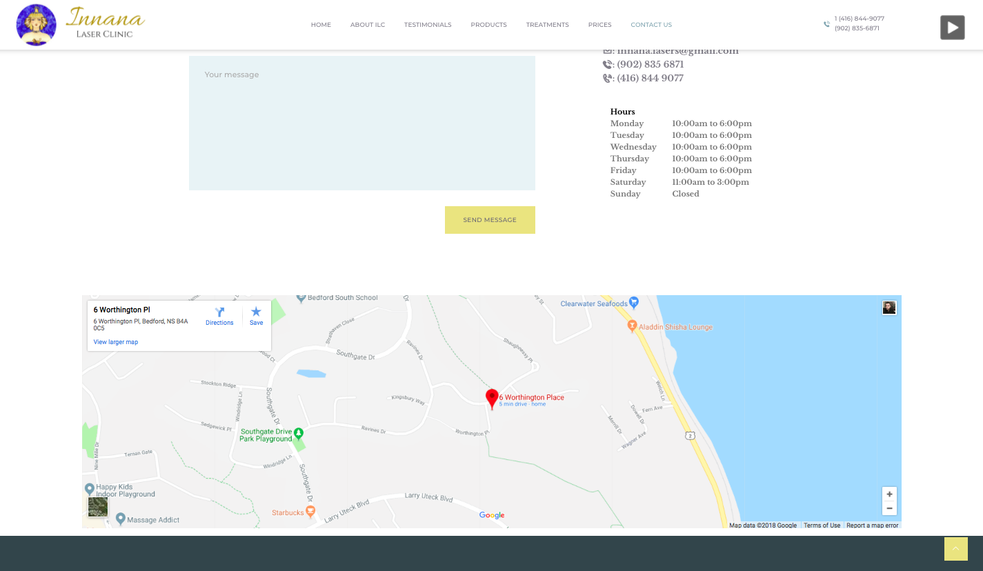This screenshot has width=983, height=571.
Task: Open the Home menu item
Action: point(321,25)
